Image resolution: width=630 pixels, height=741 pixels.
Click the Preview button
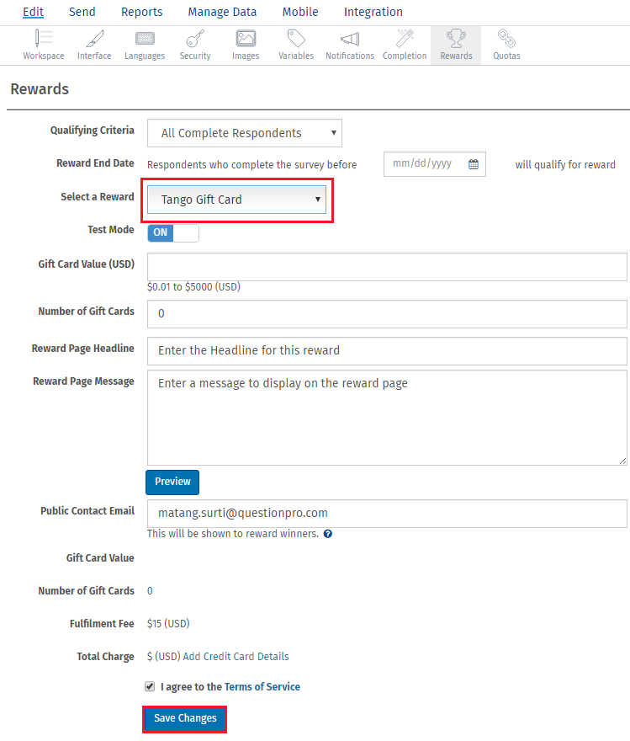(172, 482)
